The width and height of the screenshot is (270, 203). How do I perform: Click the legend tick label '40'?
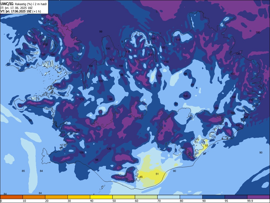click(x=92, y=201)
